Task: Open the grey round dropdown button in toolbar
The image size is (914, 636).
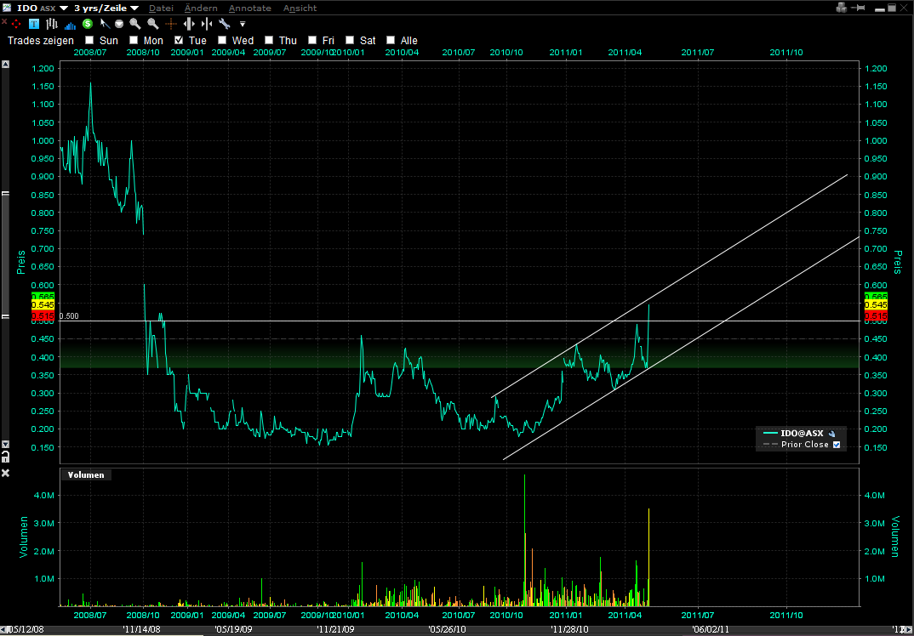Action: (118, 24)
